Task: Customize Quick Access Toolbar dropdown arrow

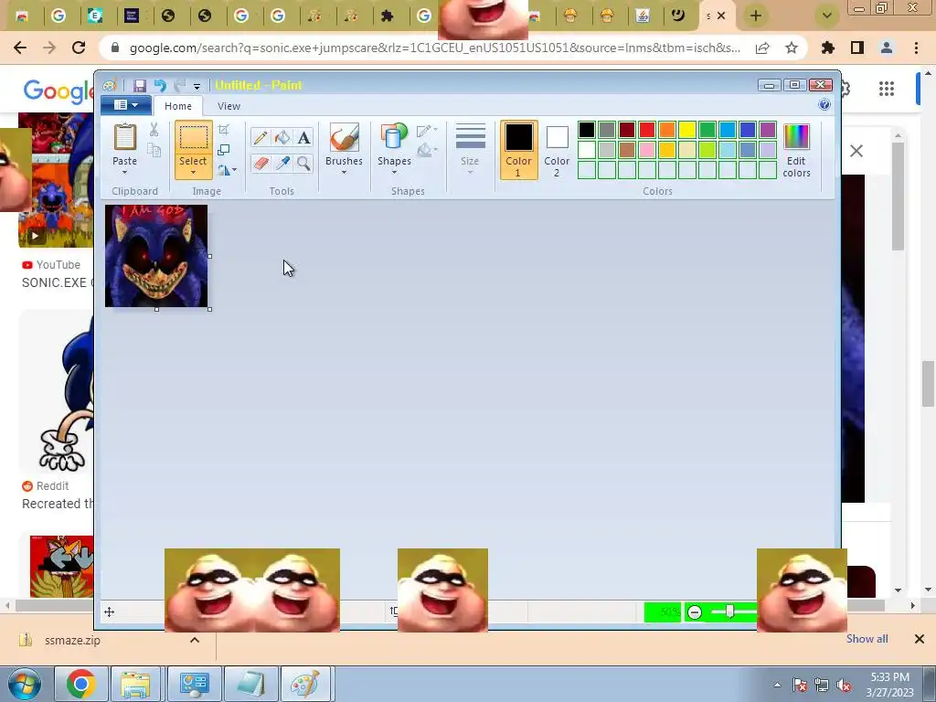Action: pos(197,87)
